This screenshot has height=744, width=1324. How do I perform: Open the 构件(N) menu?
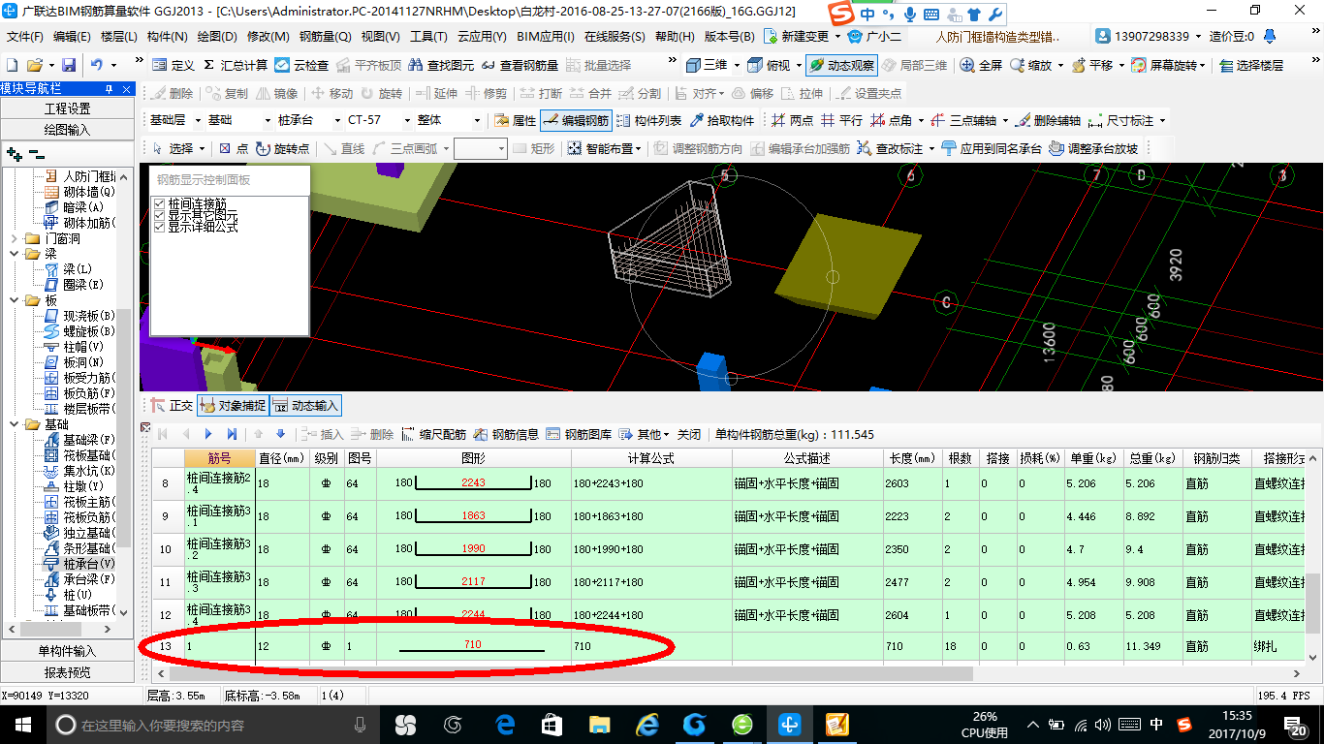coord(167,36)
